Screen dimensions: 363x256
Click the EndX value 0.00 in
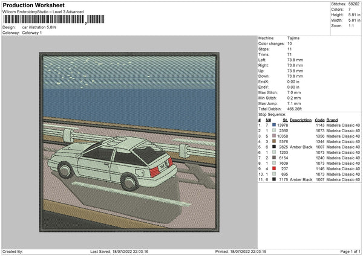click(x=293, y=82)
